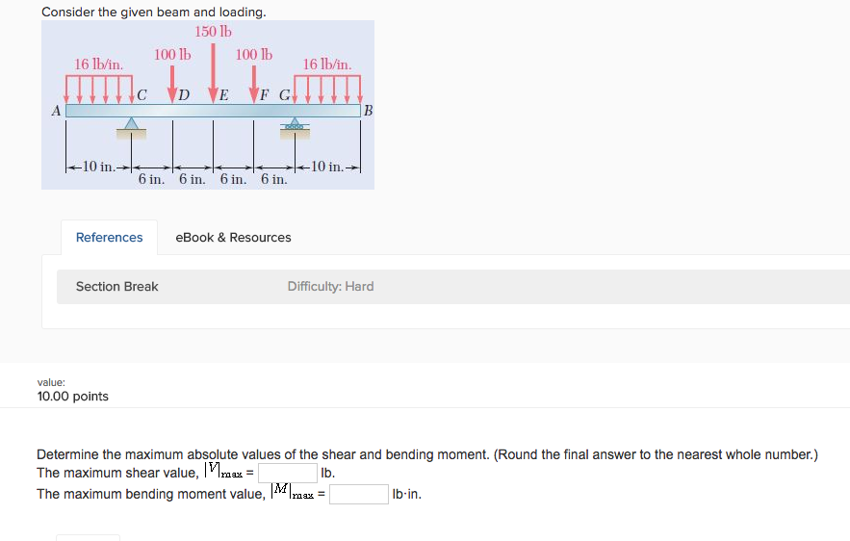Click the Section Break label

(117, 287)
